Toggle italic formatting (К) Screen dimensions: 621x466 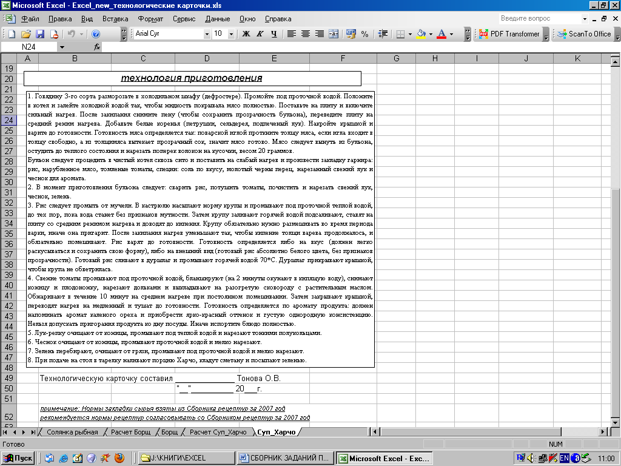[x=260, y=34]
